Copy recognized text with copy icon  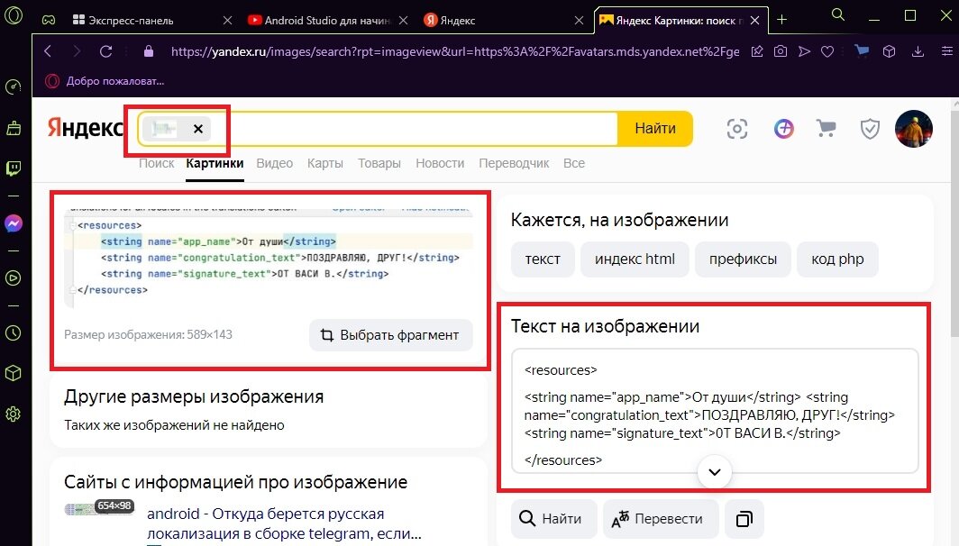(744, 519)
